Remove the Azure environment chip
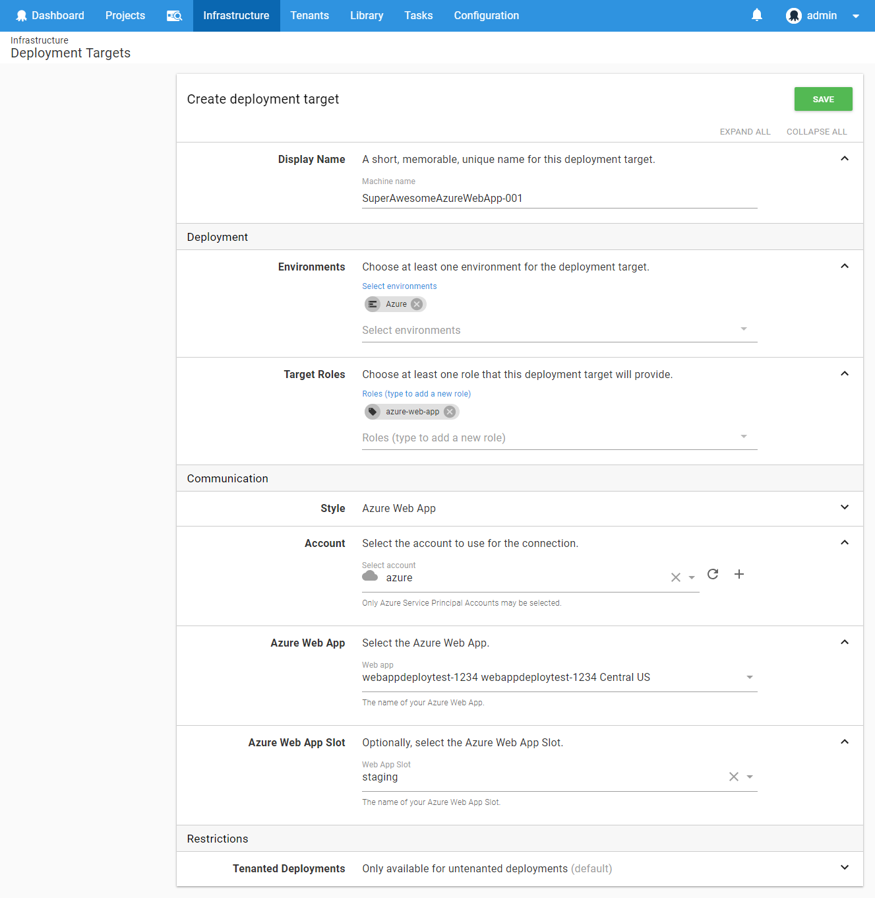This screenshot has width=875, height=898. coord(417,304)
